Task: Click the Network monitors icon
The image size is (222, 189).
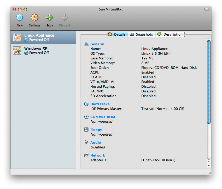Action: click(86, 155)
